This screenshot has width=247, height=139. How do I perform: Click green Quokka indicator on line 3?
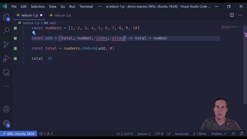pos(15,38)
